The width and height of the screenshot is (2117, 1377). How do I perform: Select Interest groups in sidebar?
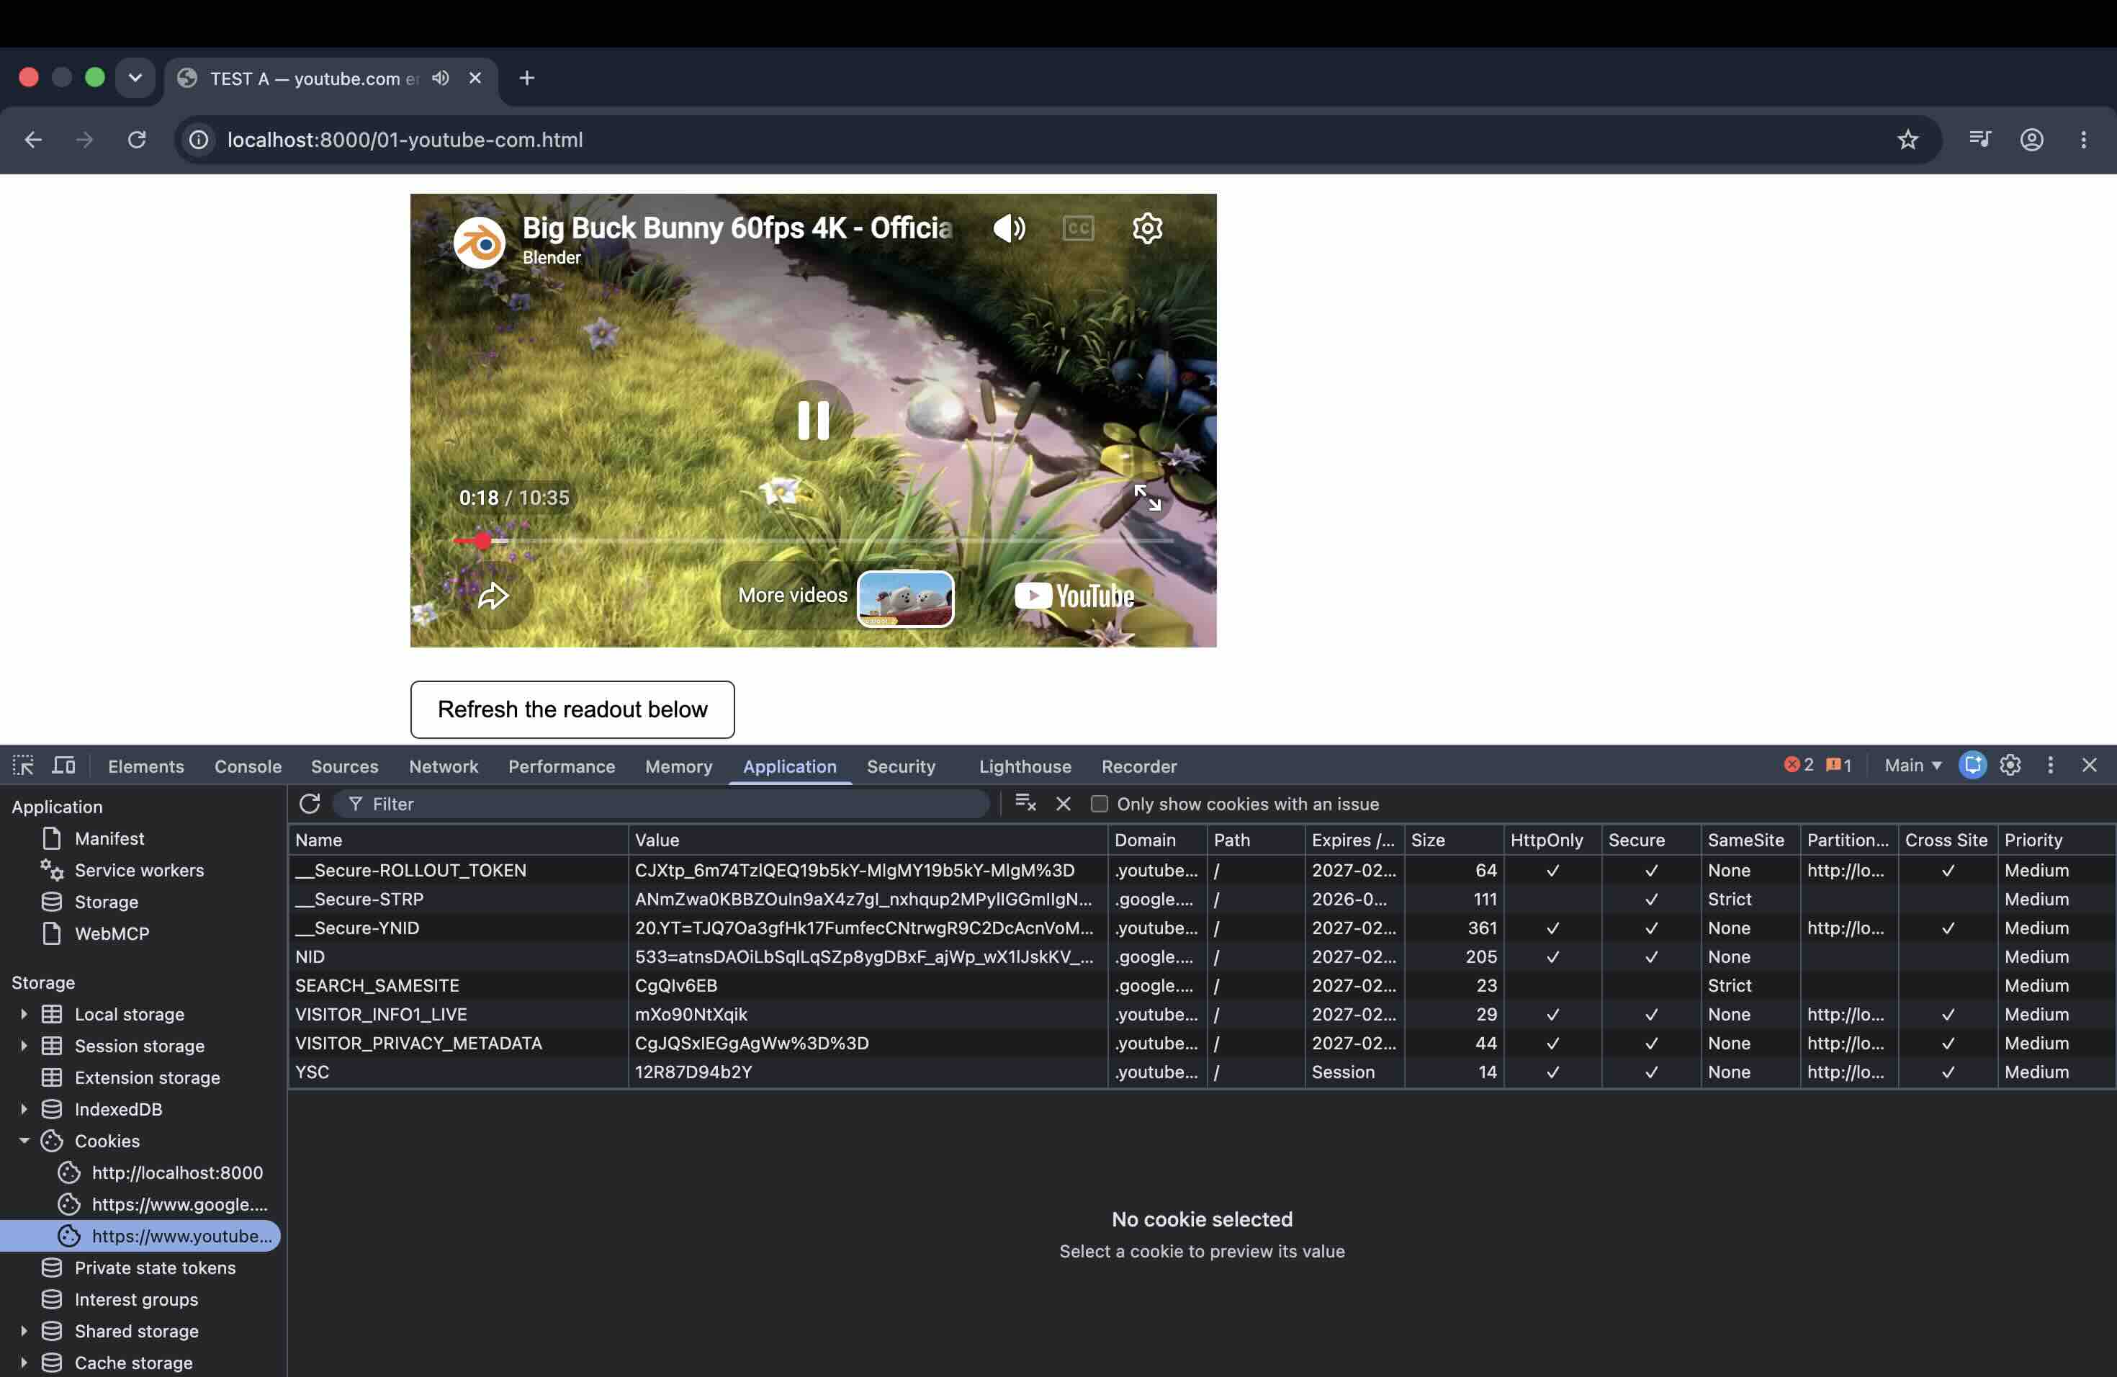click(x=136, y=1298)
